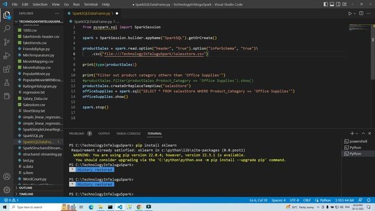
Task: Select the SparkSQLDataFrame.py editor tab
Action: click(x=93, y=13)
